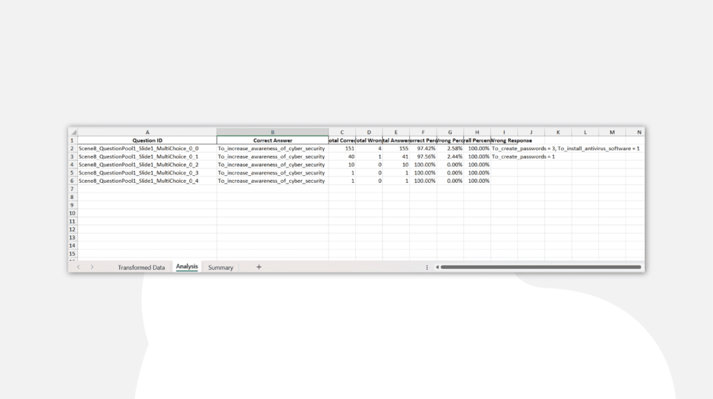The height and width of the screenshot is (399, 713).
Task: Select row 2 header
Action: pos(72,149)
